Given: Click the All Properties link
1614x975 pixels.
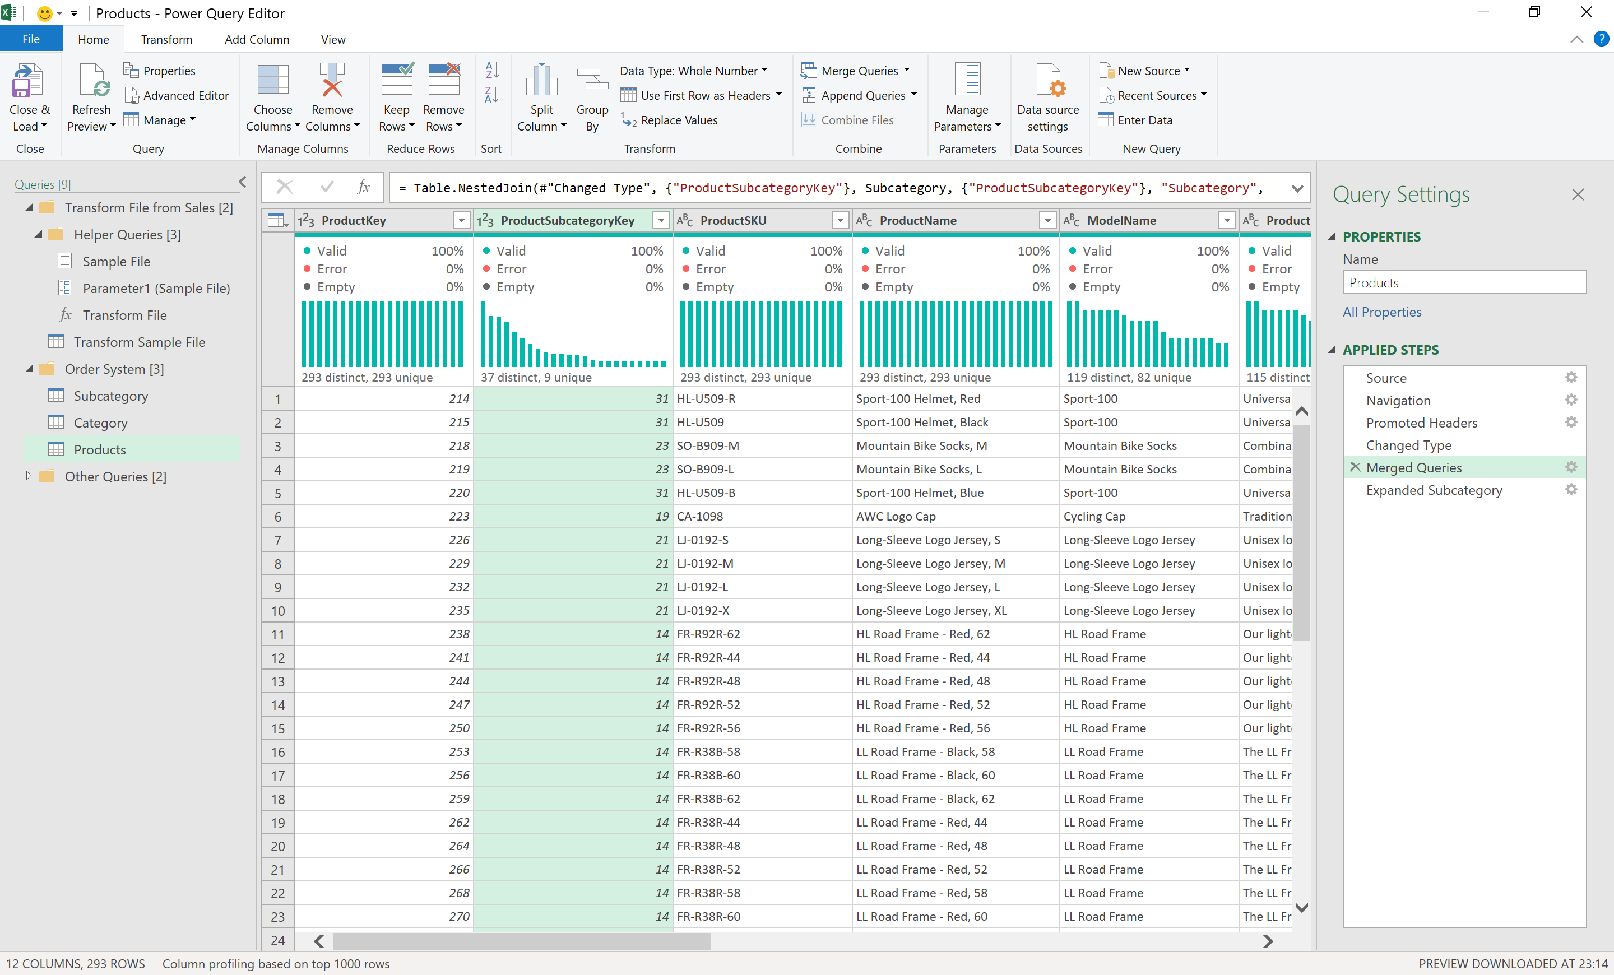Looking at the screenshot, I should tap(1381, 312).
